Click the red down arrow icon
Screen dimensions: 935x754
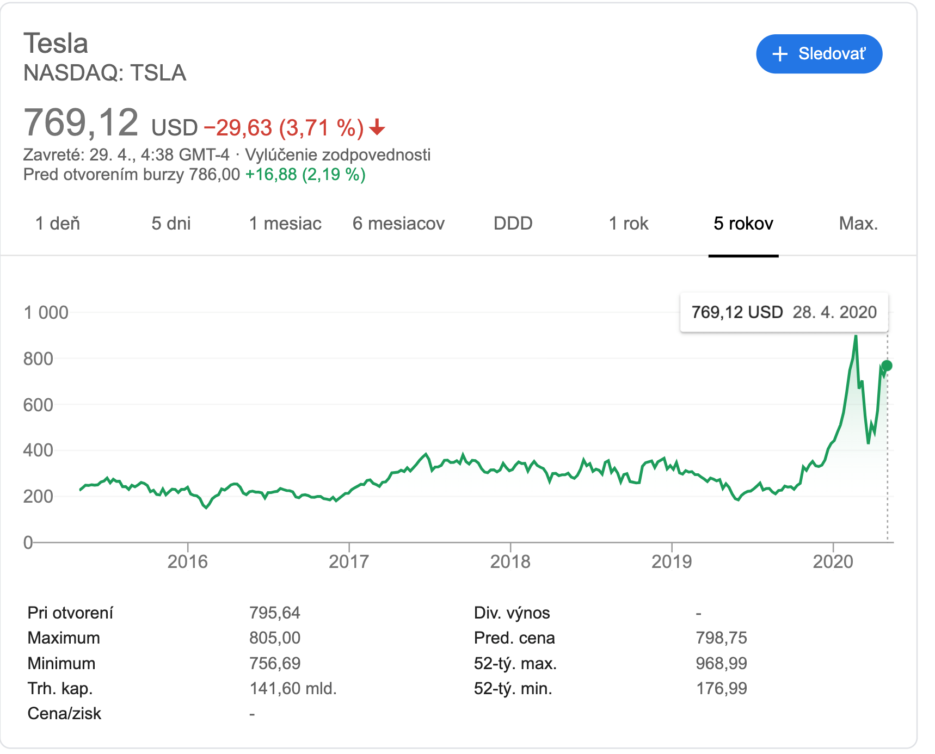click(377, 128)
